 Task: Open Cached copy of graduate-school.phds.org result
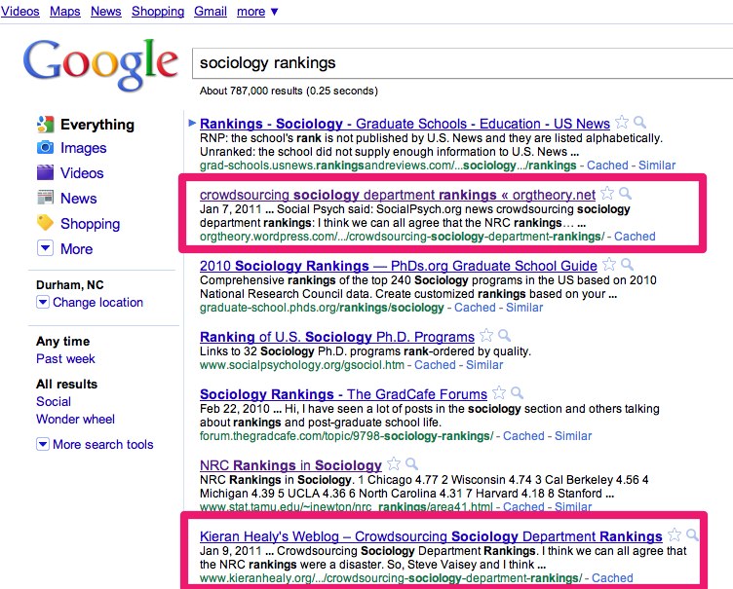coord(475,308)
